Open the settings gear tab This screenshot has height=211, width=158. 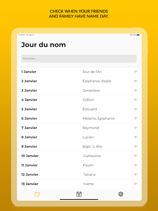(x=121, y=194)
